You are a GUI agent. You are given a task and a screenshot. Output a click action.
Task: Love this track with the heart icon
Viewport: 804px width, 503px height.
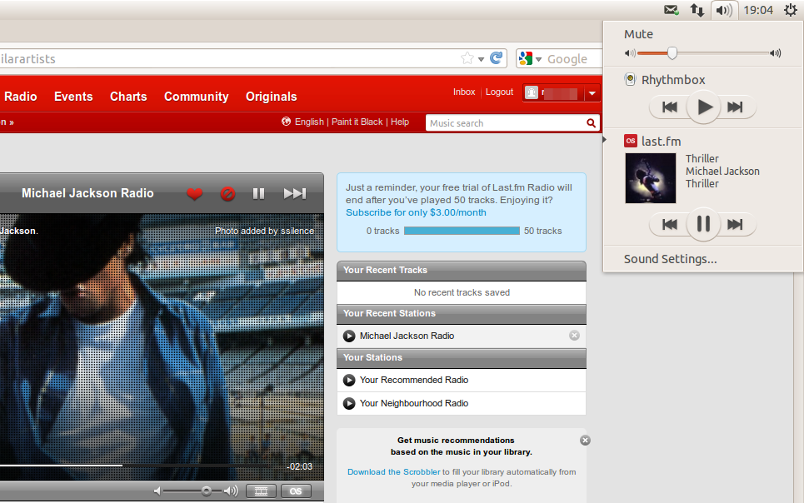194,193
